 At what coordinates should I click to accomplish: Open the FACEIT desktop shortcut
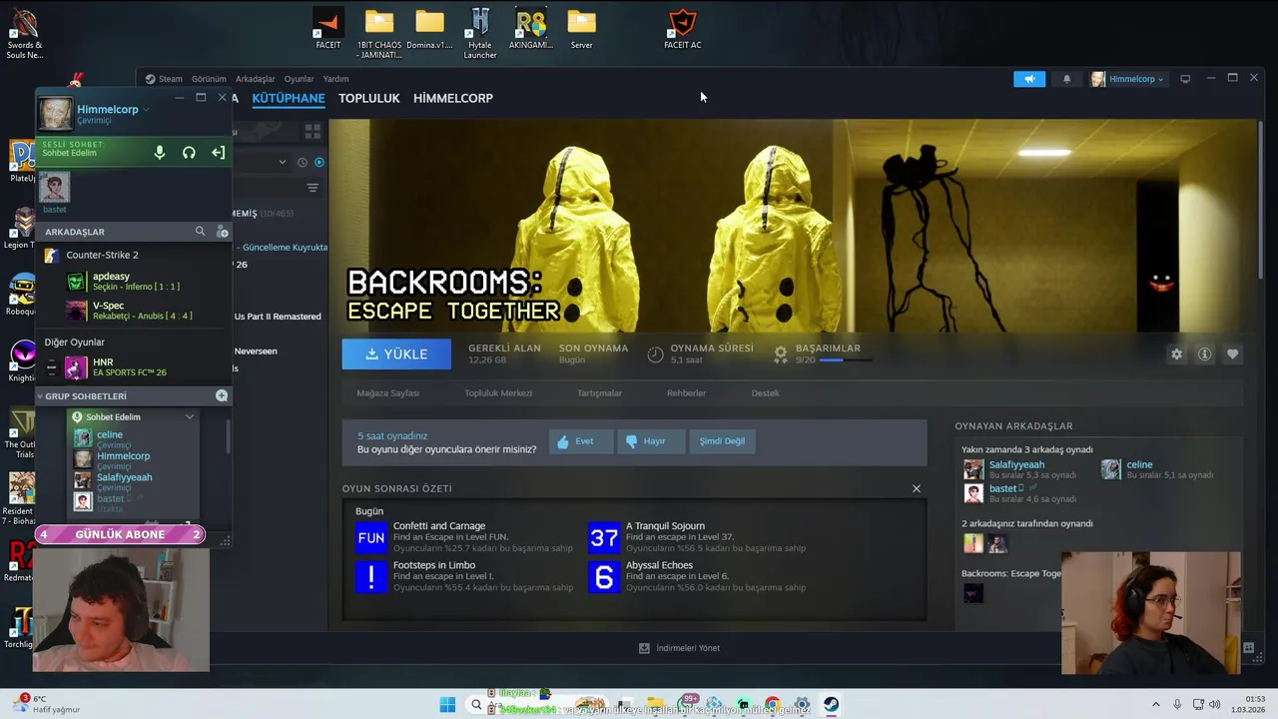click(327, 29)
